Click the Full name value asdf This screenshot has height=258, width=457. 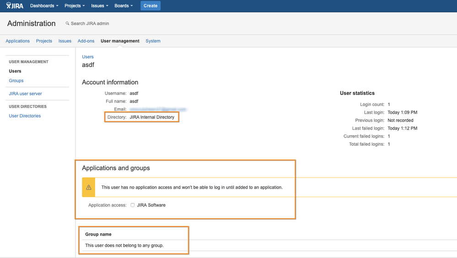[134, 101]
